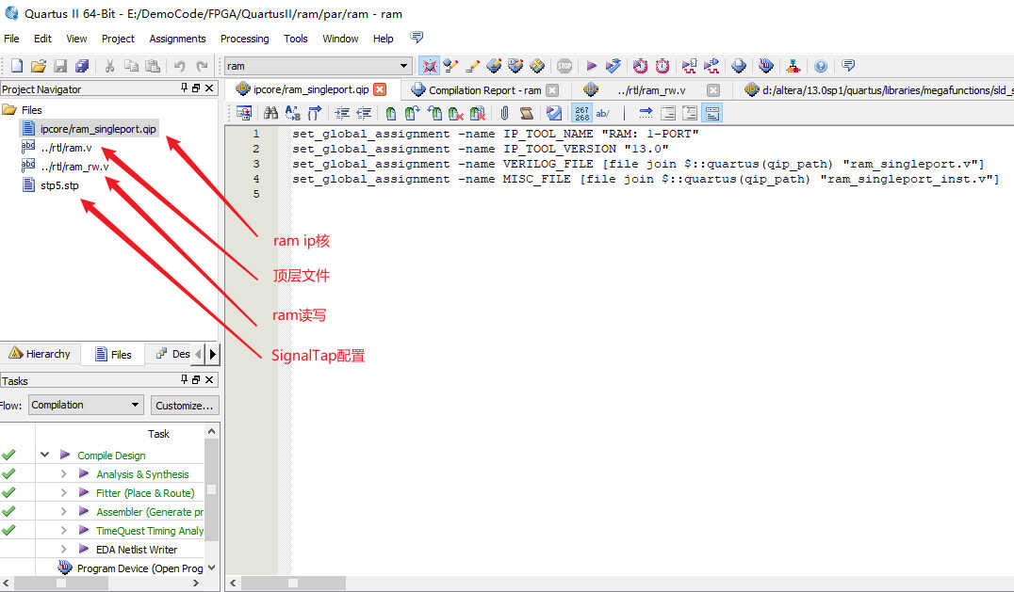This screenshot has width=1014, height=592.
Task: Expand the TimeQuest Timing Analysis task
Action: [x=63, y=530]
